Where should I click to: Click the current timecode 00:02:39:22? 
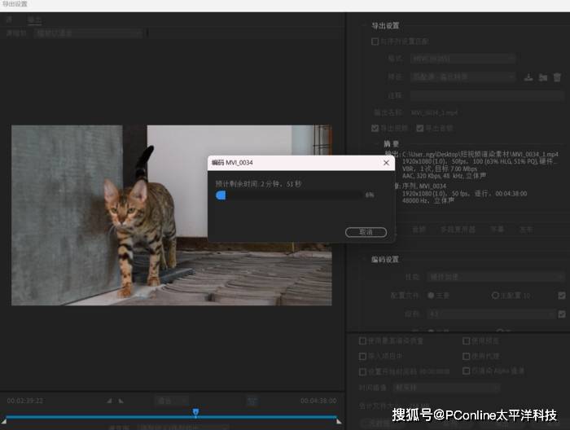(x=25, y=401)
